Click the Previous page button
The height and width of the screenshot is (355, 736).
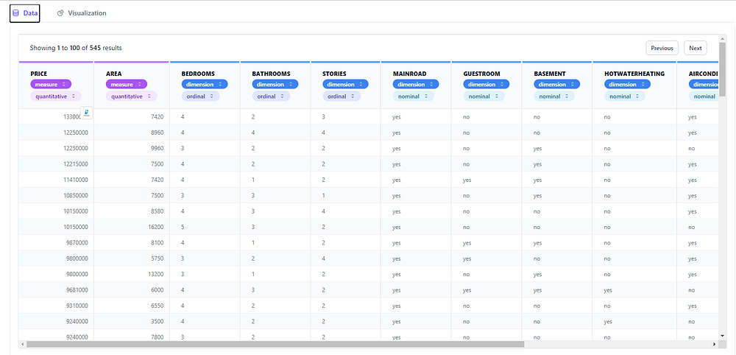click(662, 48)
